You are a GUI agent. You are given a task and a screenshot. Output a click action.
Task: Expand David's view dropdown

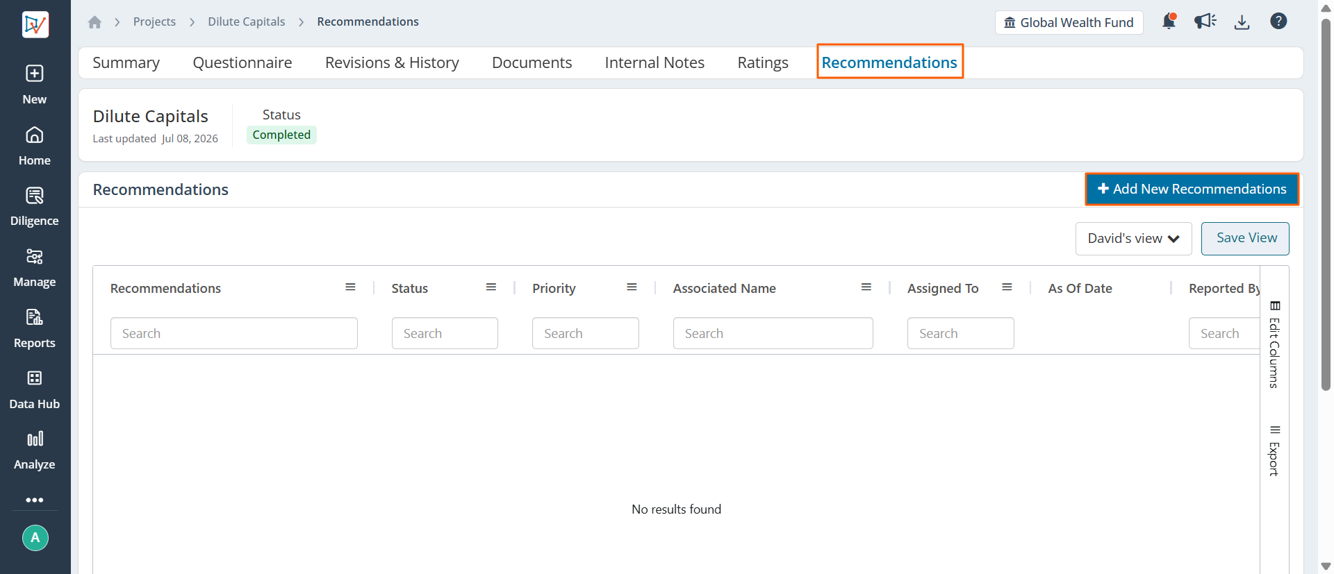(x=1134, y=239)
